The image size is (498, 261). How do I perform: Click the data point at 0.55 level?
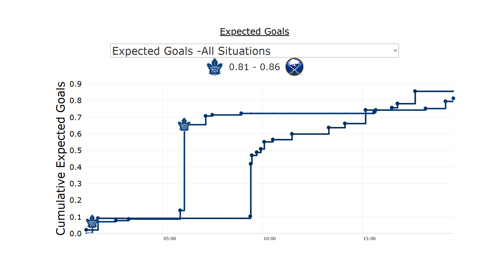(264, 142)
